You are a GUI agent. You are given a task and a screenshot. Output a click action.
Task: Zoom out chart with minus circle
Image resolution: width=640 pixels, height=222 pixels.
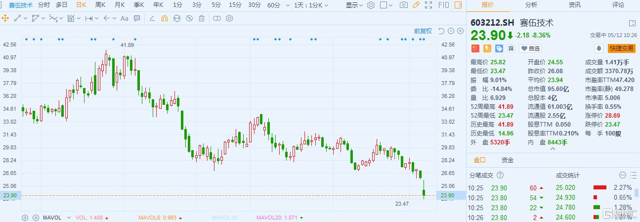point(451,31)
